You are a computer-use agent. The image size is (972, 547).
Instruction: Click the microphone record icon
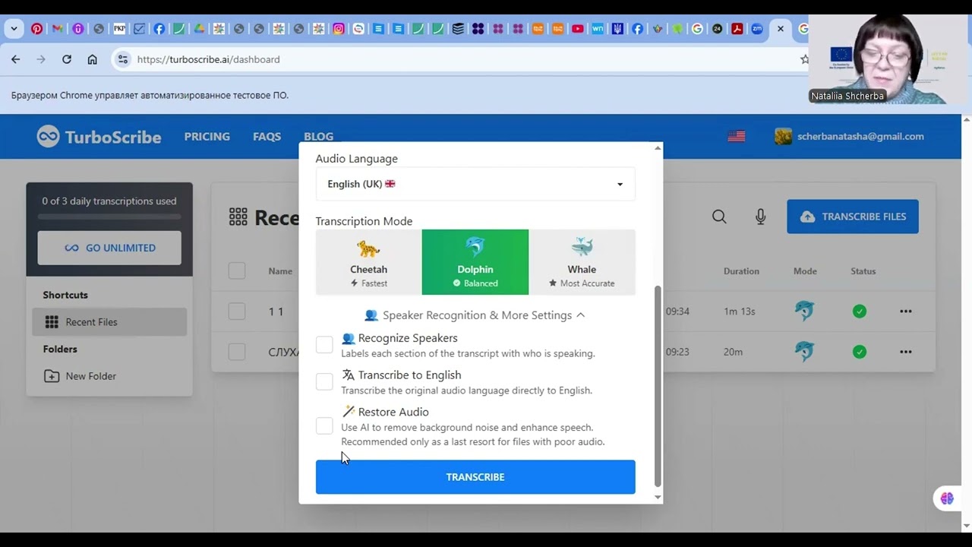[761, 217]
